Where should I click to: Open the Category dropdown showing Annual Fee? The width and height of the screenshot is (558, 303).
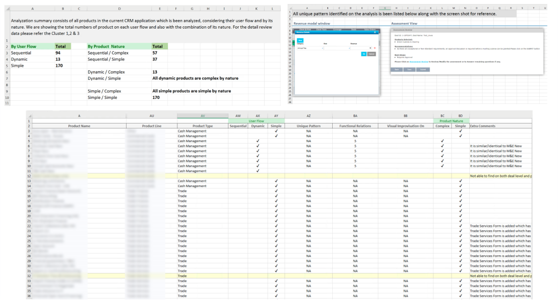[310, 48]
